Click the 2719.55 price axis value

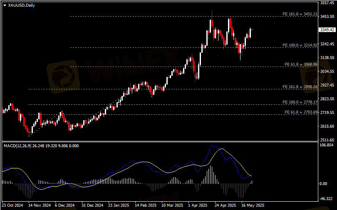pos(327,113)
